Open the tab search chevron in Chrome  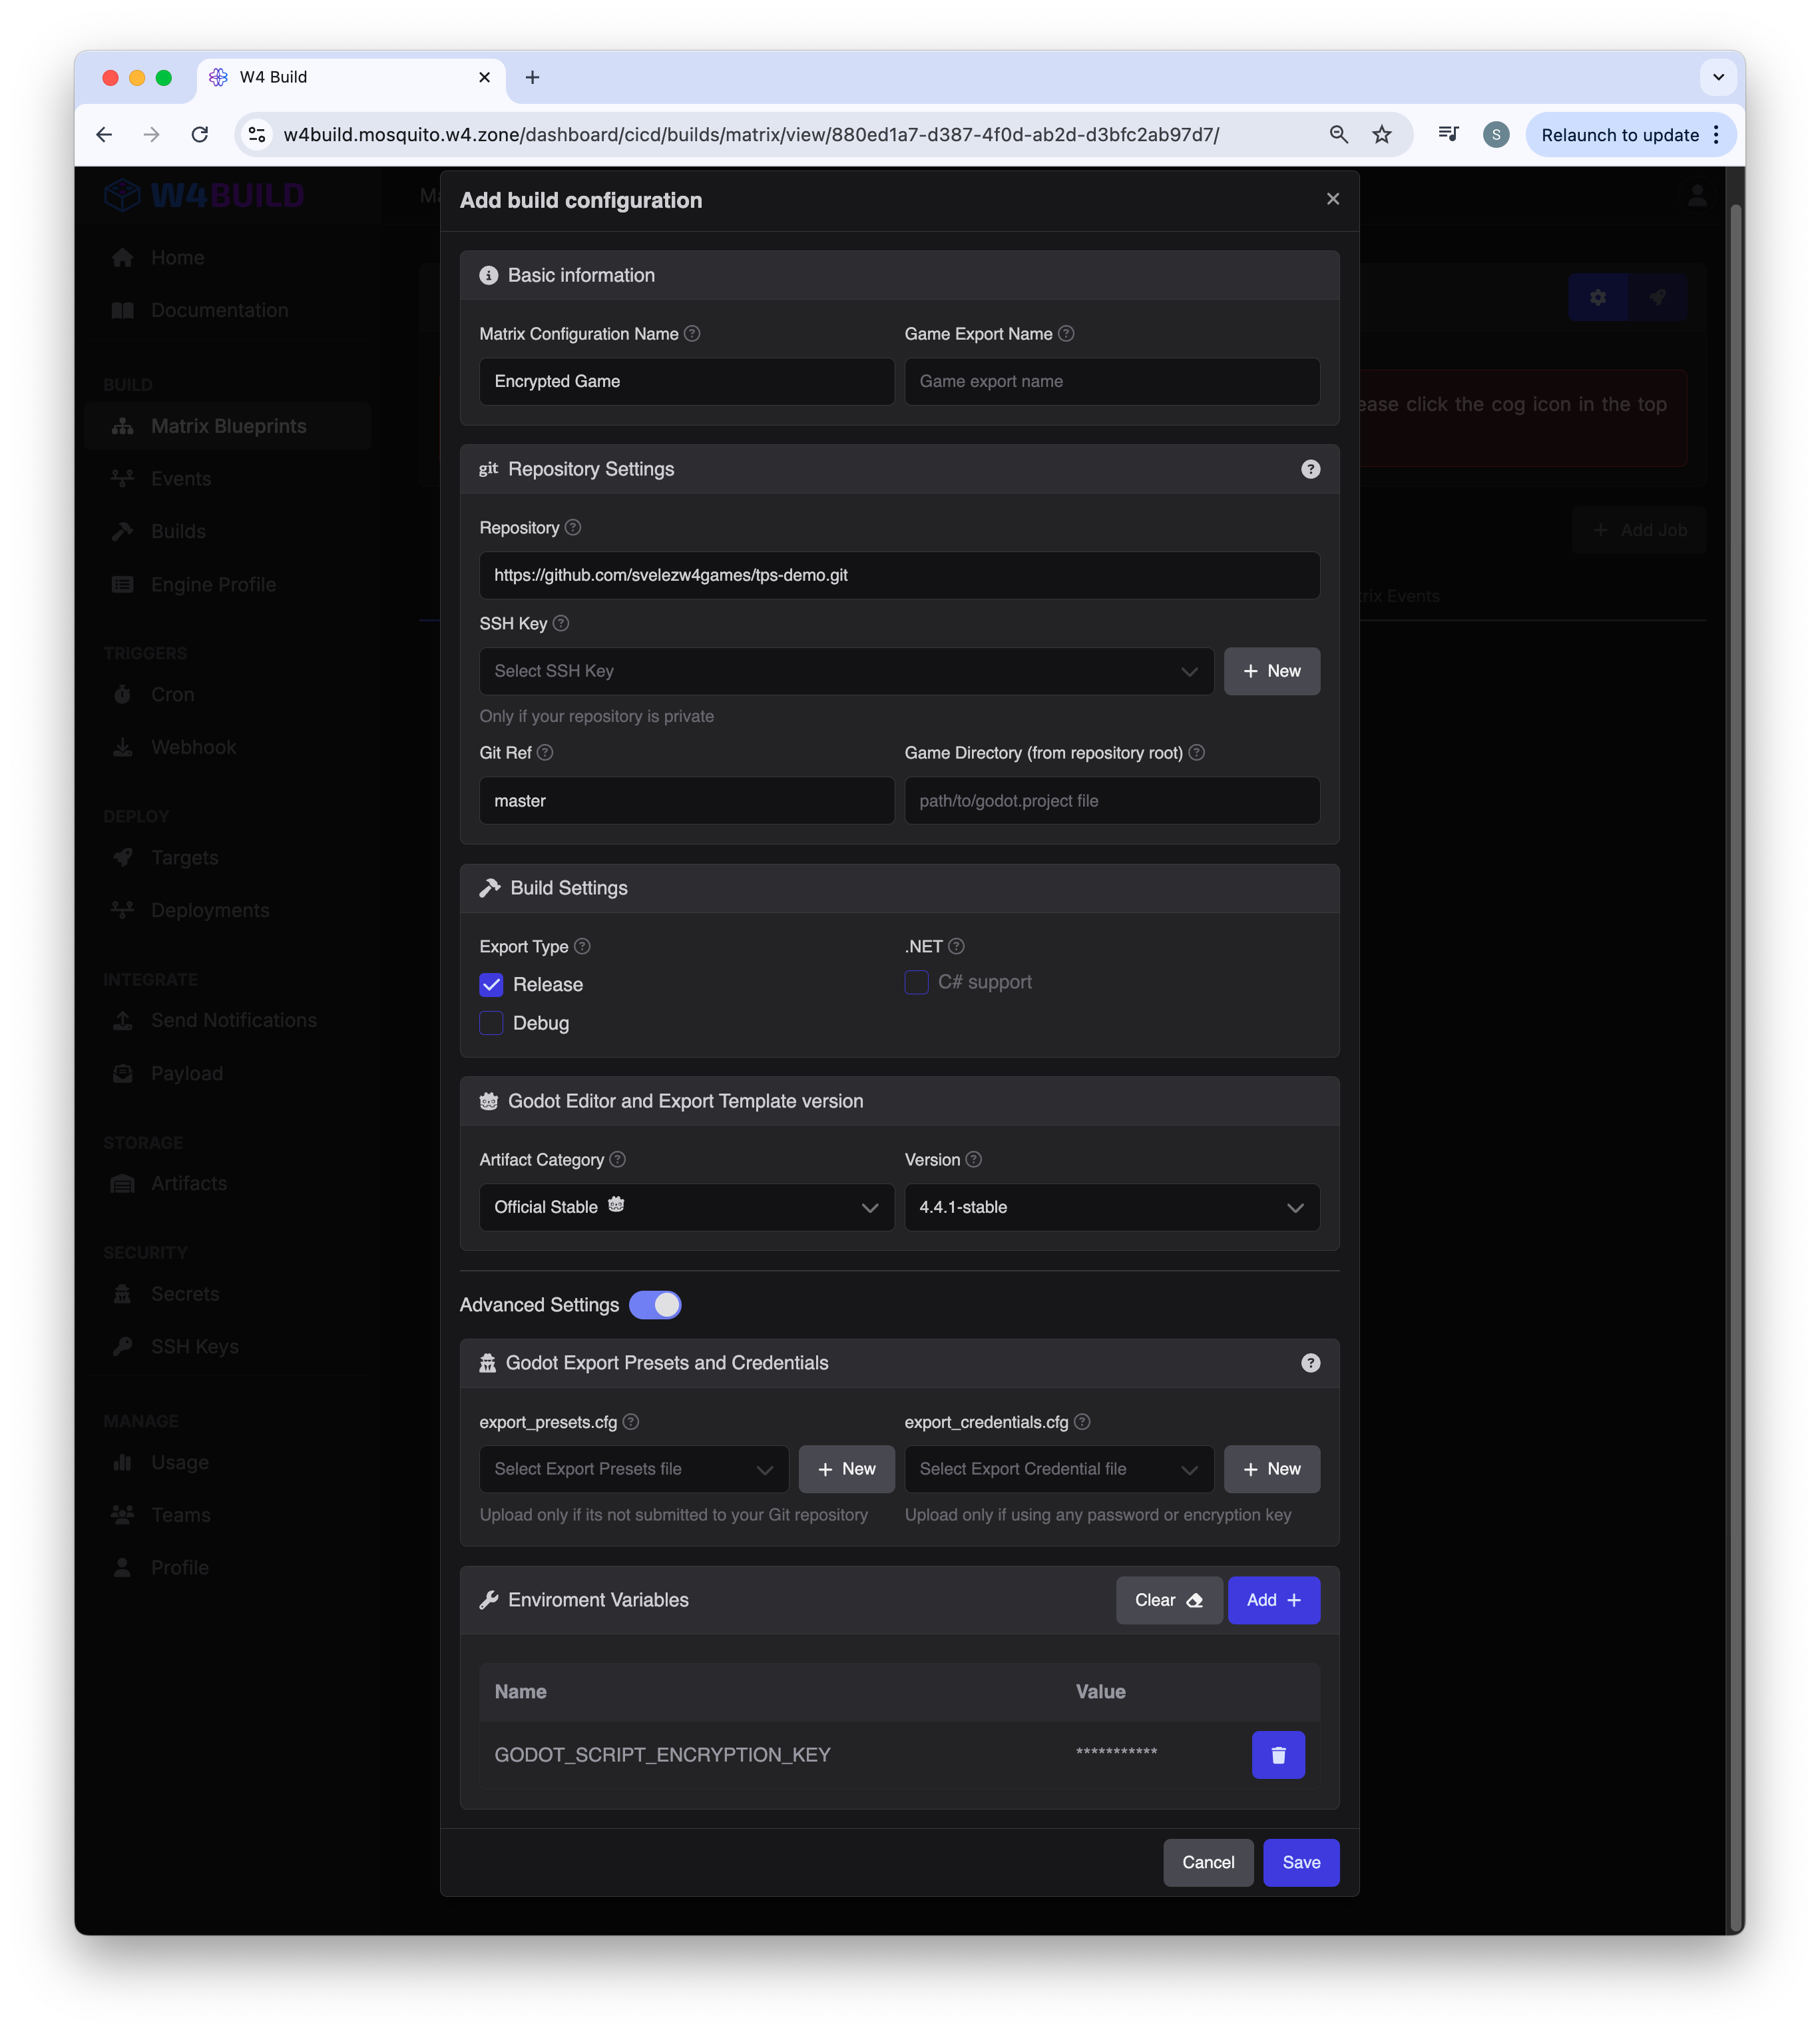1718,77
